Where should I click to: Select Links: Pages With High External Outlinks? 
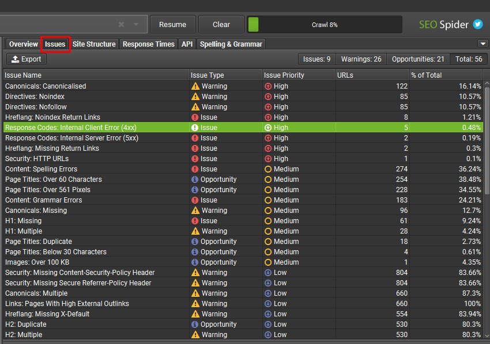[x=243, y=304]
